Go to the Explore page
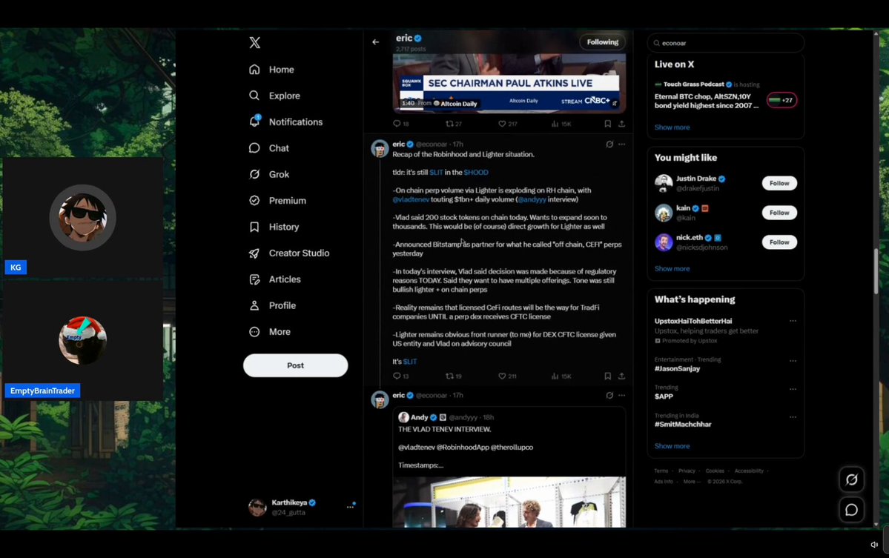 coord(274,96)
